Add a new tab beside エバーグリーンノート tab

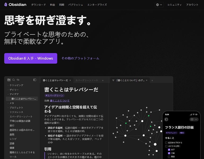coord(103,80)
